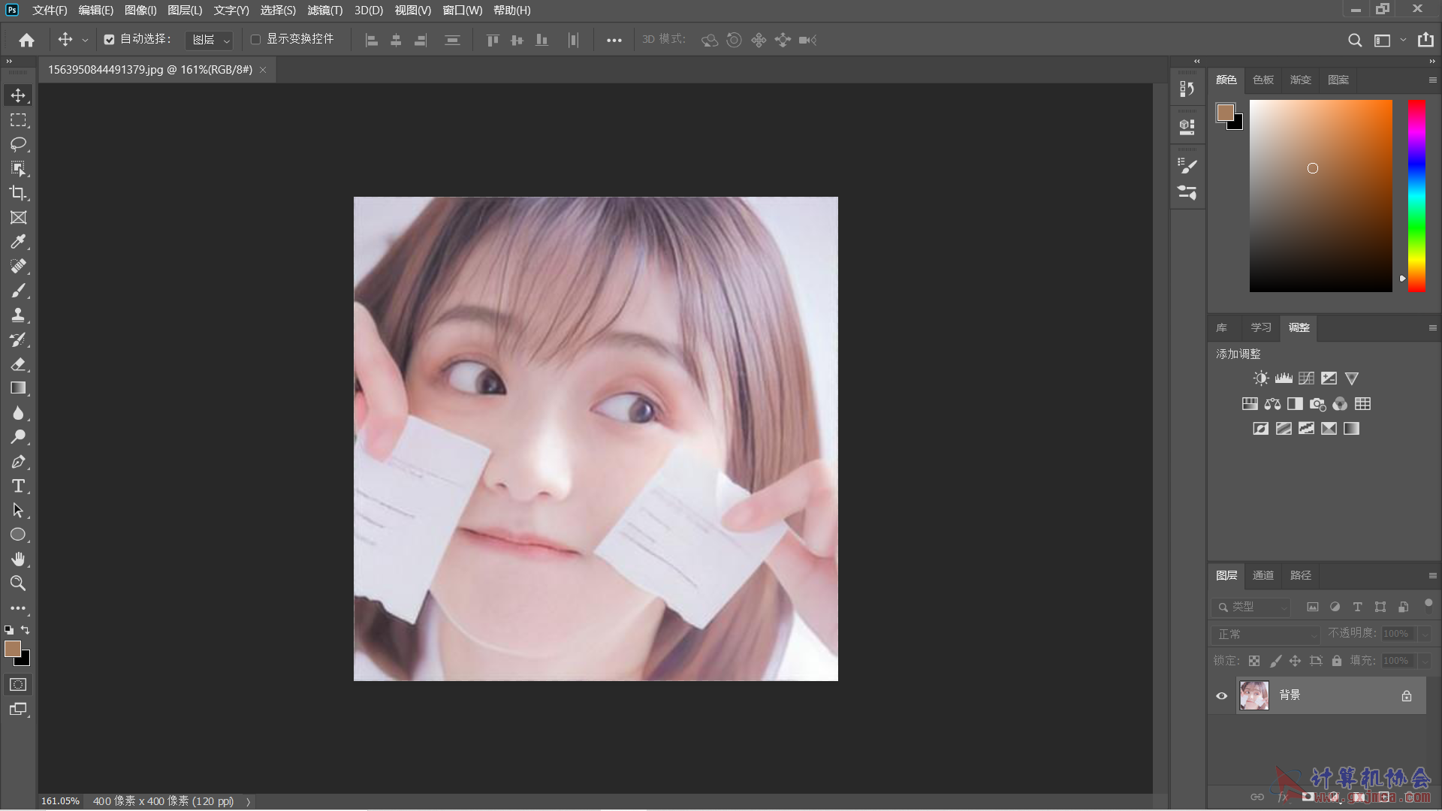
Task: Select the Lasso tool
Action: click(x=18, y=144)
